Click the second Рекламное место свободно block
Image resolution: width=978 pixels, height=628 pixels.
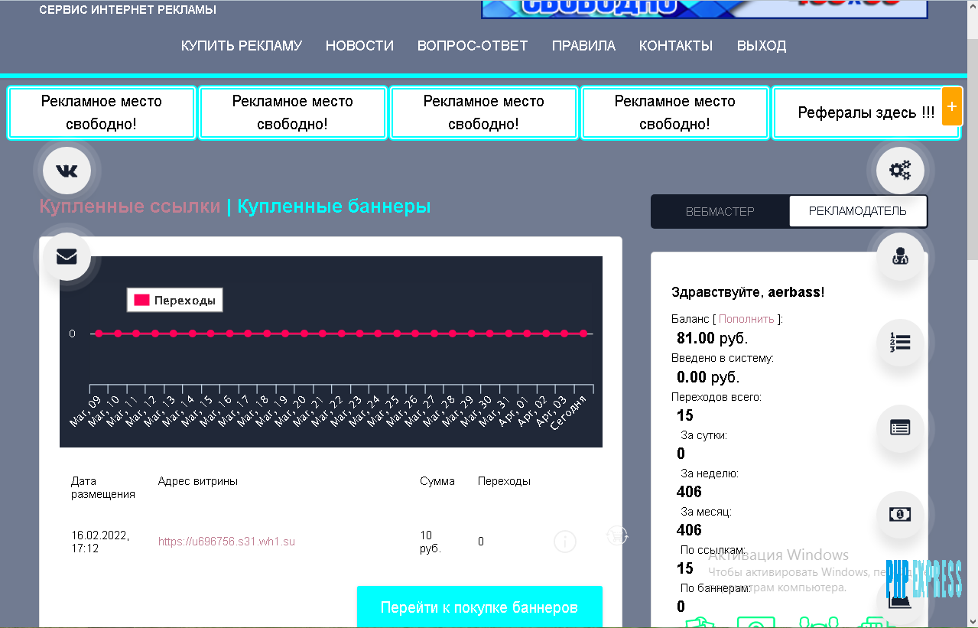pos(293,112)
